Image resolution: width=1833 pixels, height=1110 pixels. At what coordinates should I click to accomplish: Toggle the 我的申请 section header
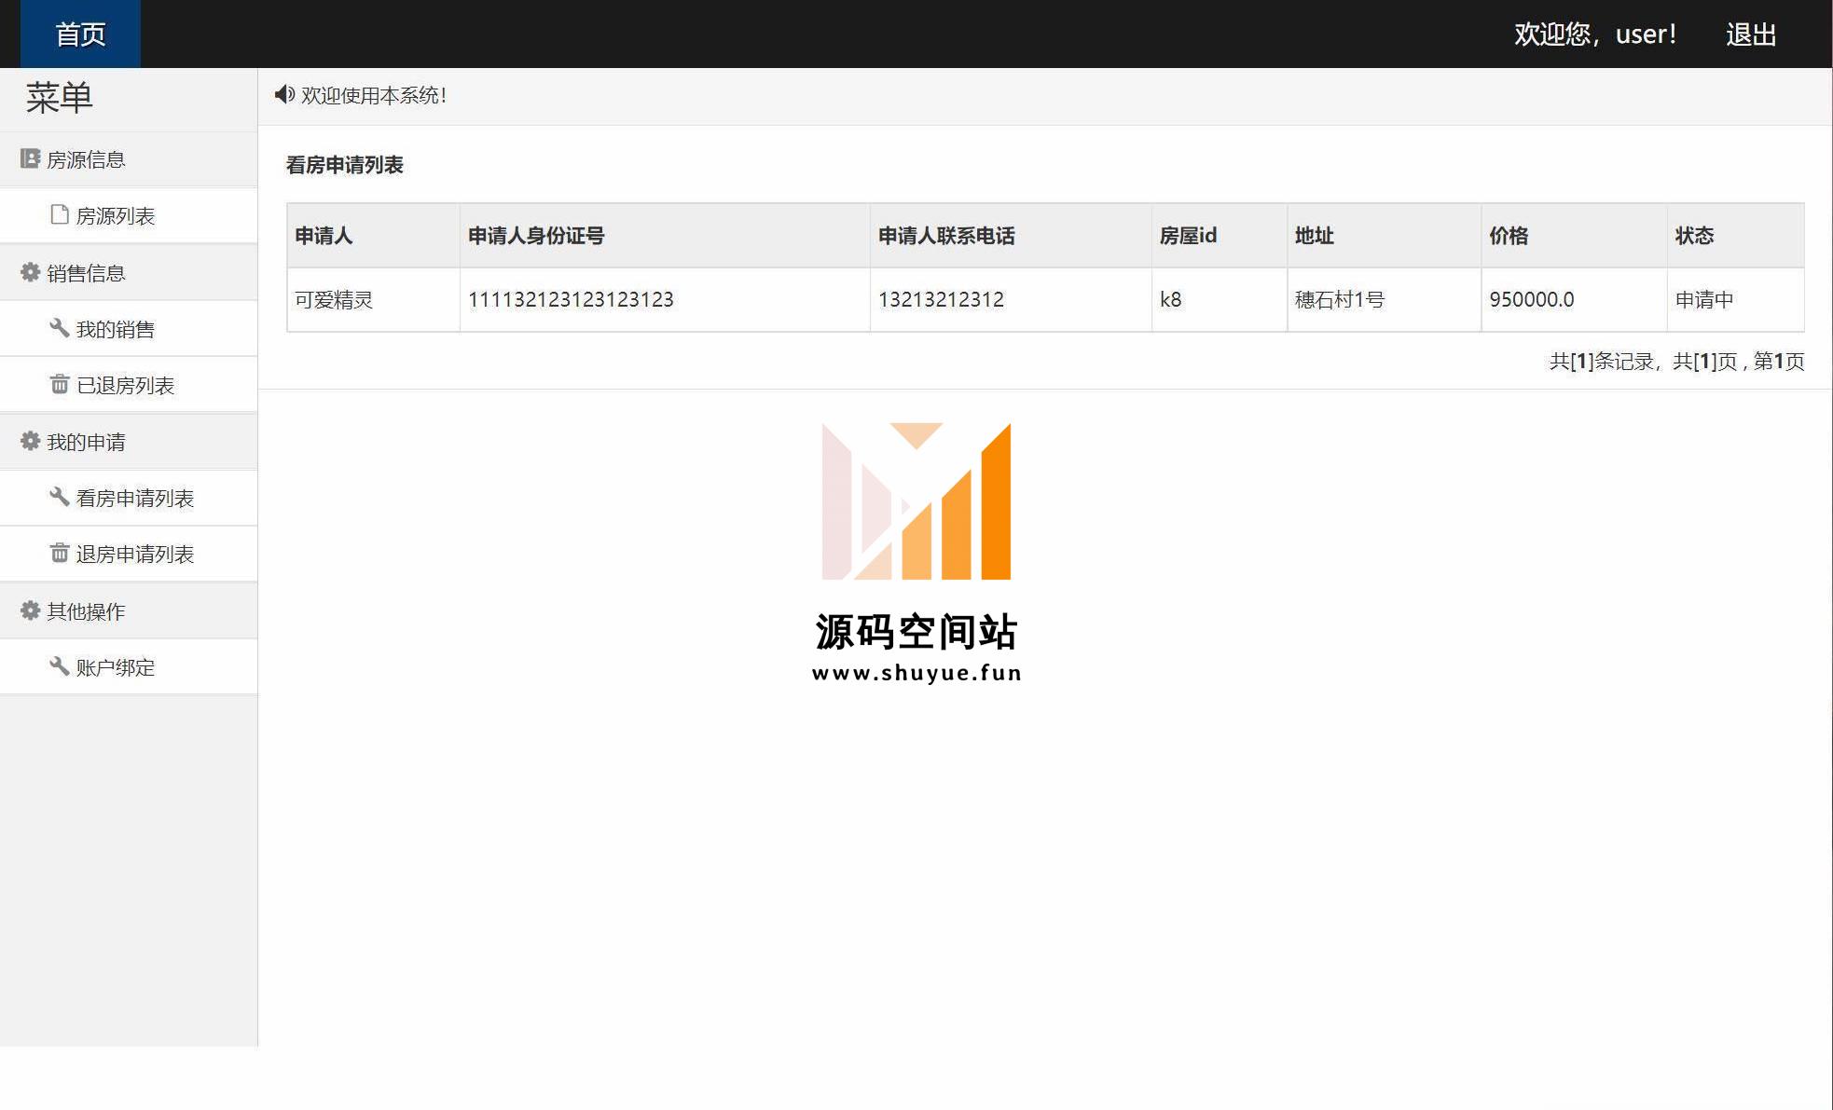(x=129, y=442)
